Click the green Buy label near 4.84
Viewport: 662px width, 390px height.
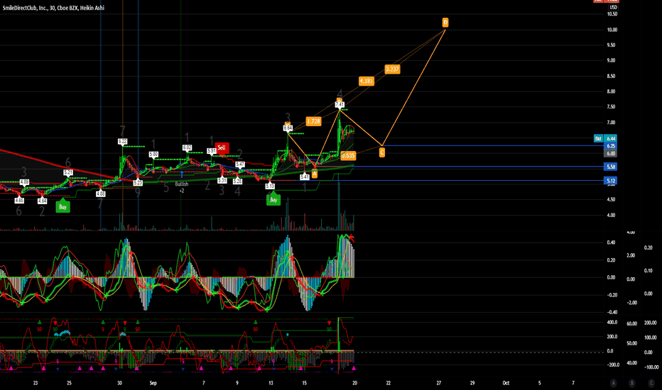(x=63, y=206)
